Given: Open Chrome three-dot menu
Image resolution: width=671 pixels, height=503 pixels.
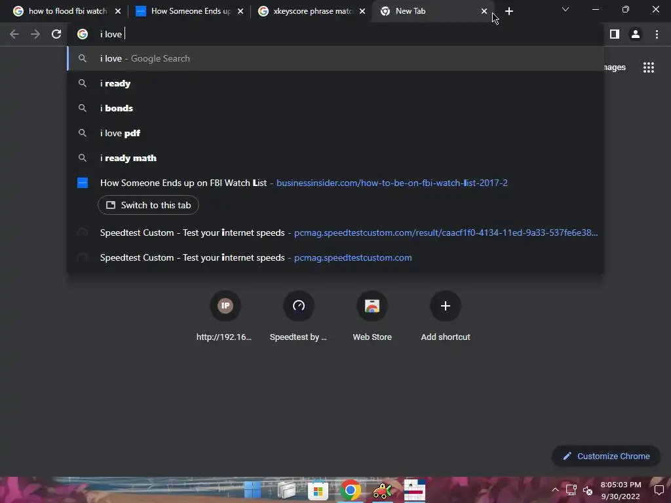Looking at the screenshot, I should (657, 34).
